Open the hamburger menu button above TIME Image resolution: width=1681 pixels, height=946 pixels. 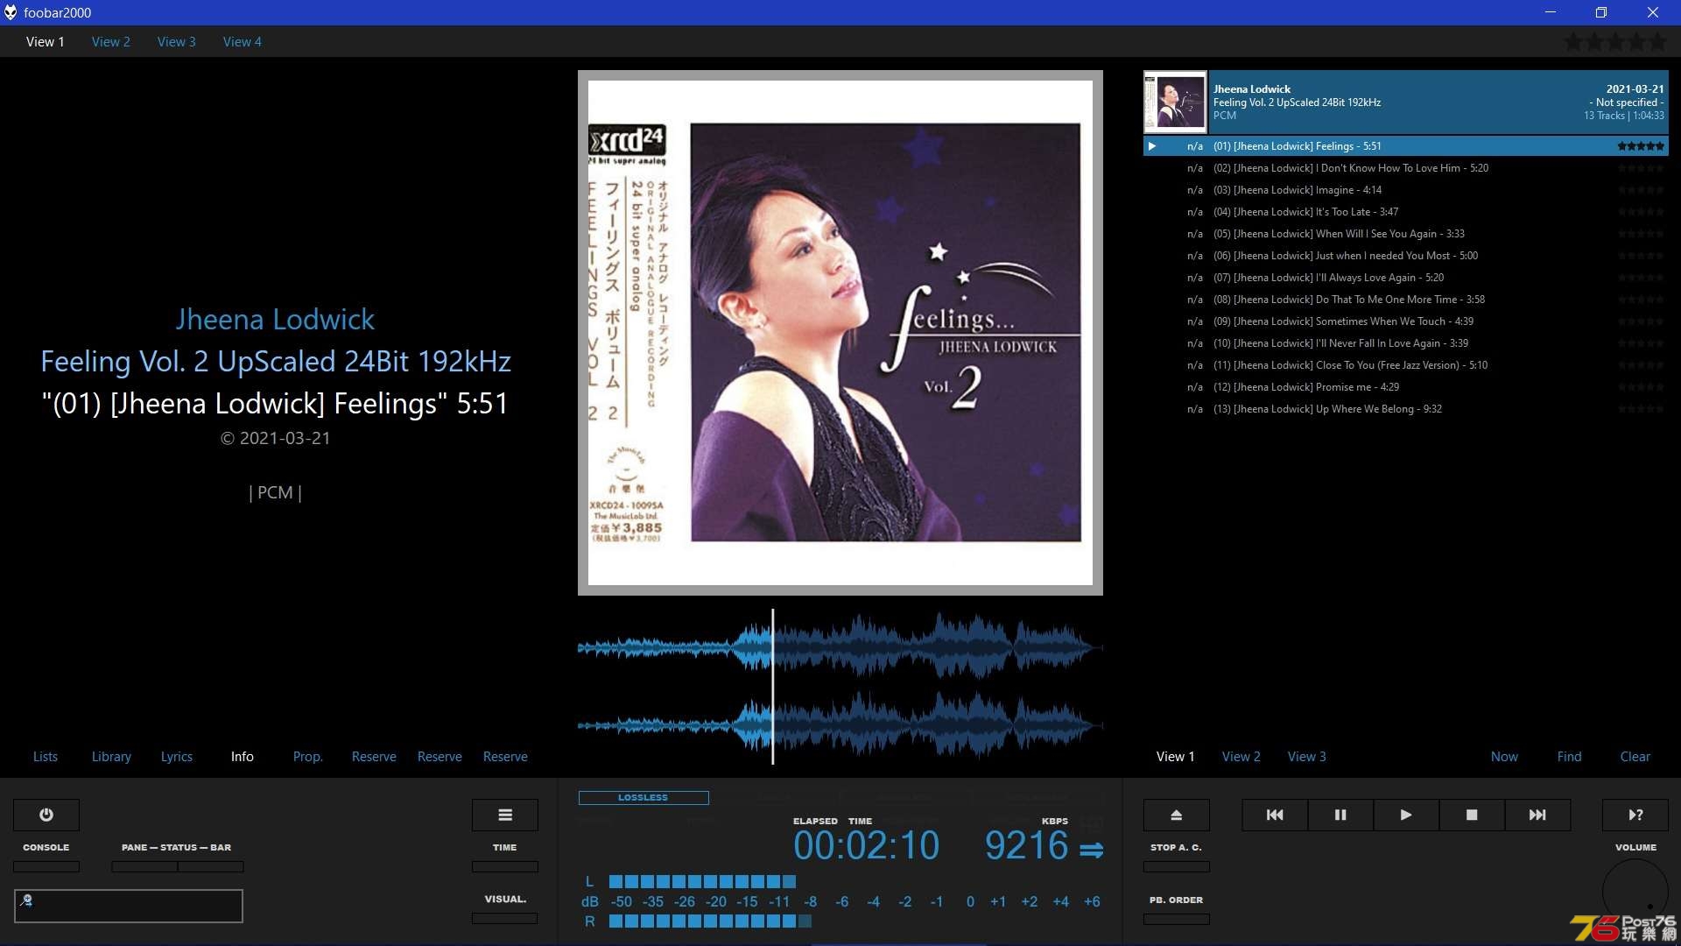click(505, 815)
